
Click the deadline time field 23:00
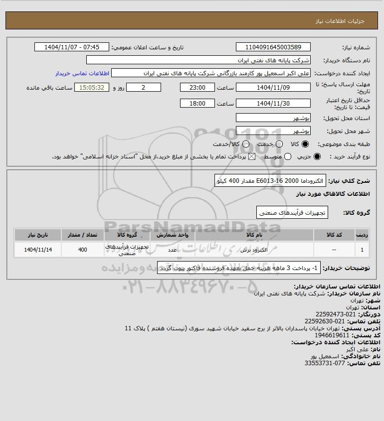[197, 87]
